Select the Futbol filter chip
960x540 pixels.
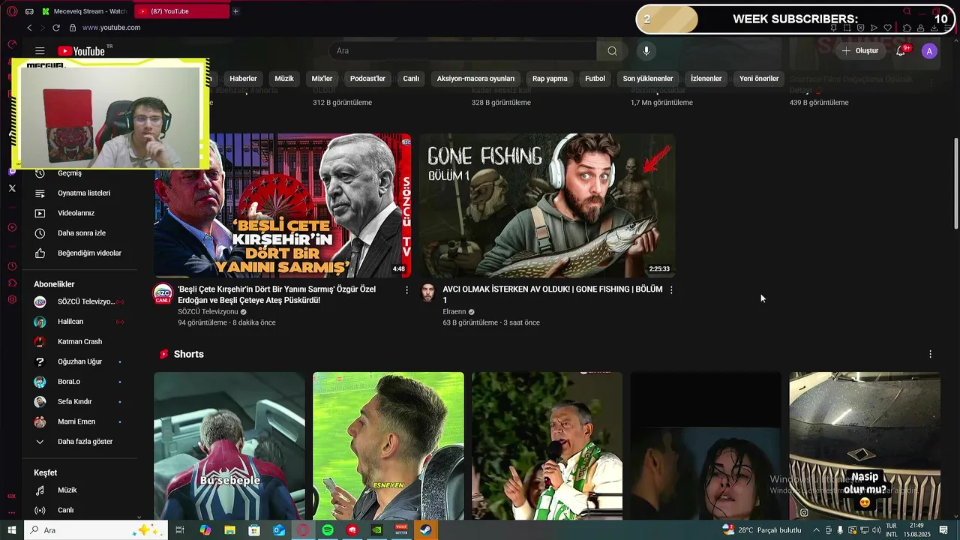595,79
